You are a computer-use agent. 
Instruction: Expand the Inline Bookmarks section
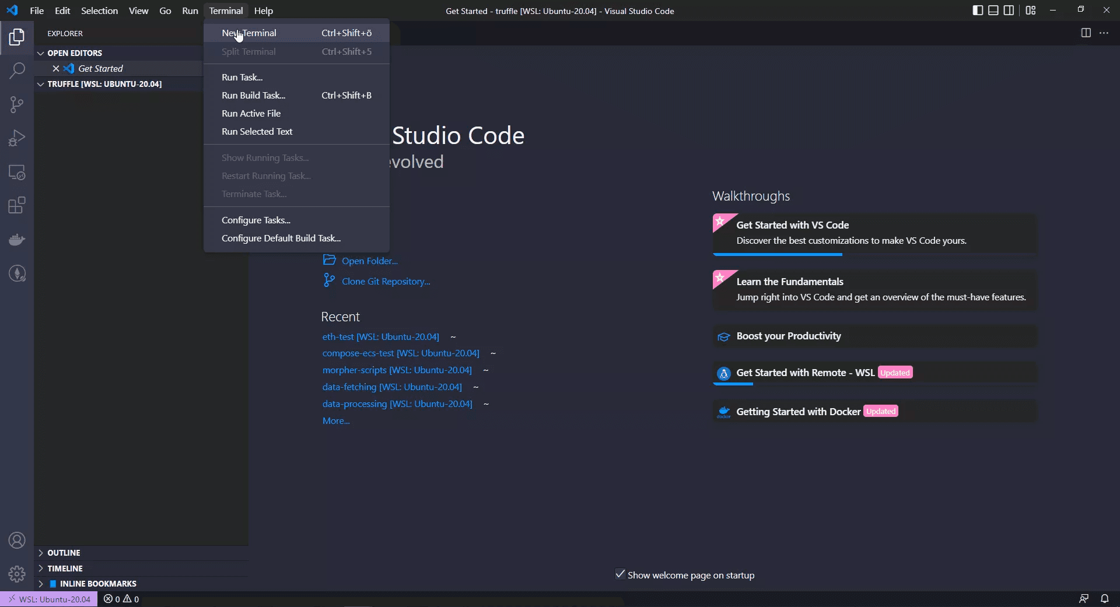pyautogui.click(x=141, y=584)
